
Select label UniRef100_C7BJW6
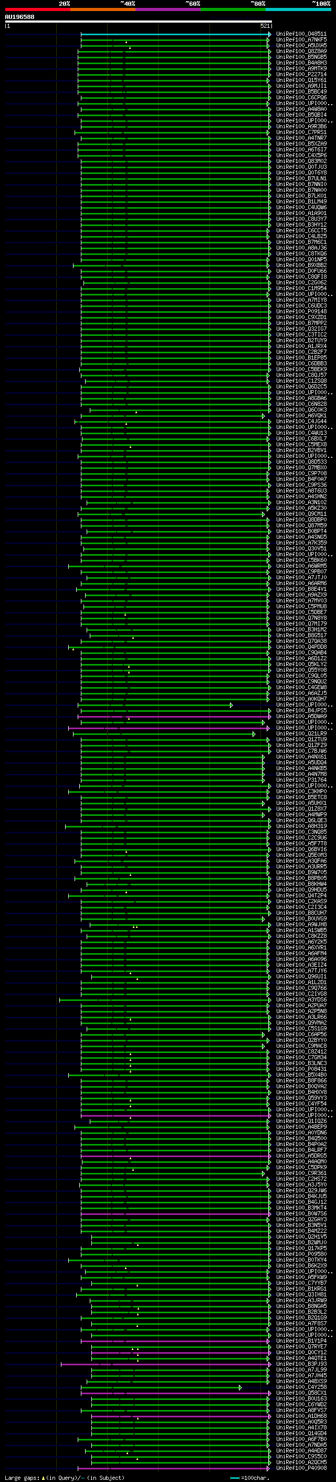pos(301,751)
